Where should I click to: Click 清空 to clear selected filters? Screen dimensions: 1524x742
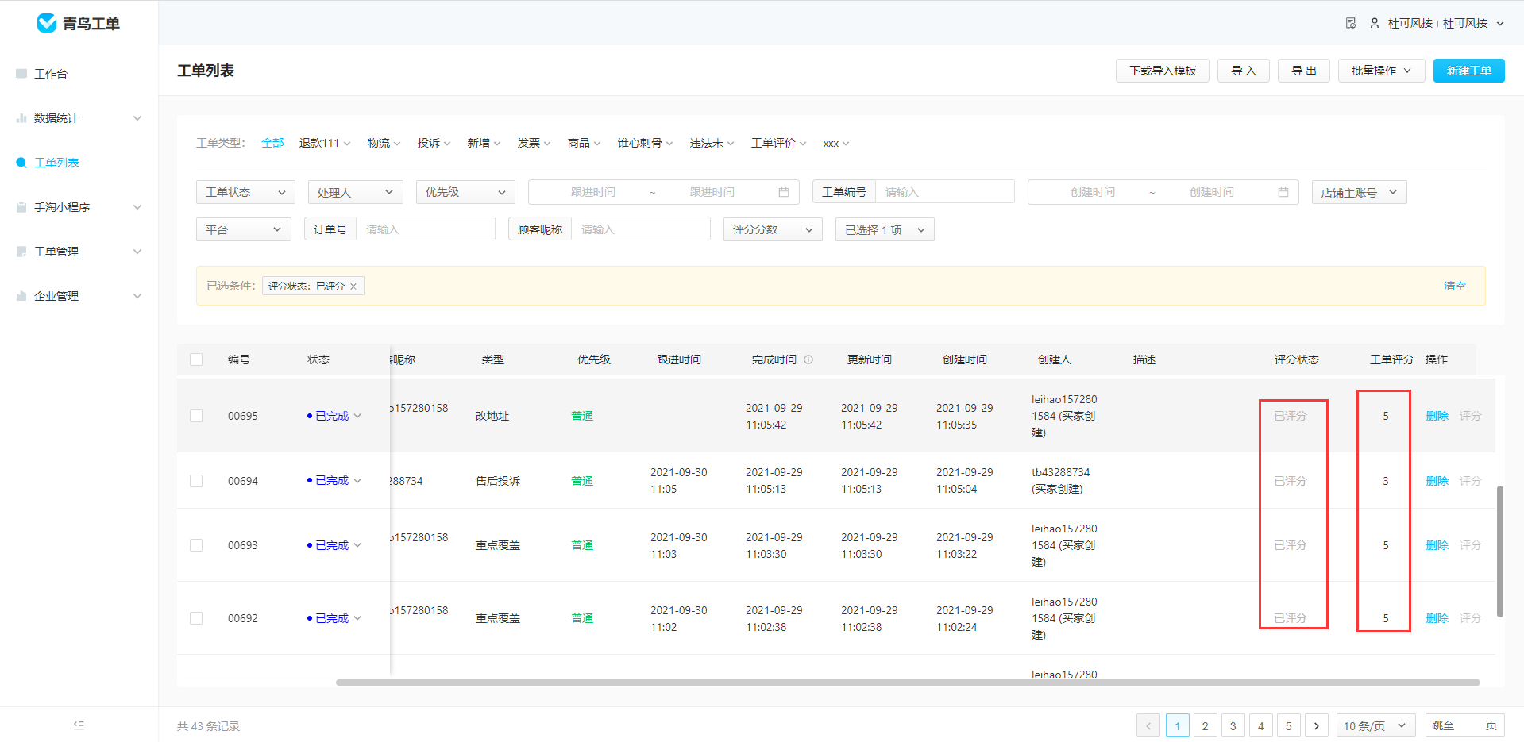[x=1455, y=286]
